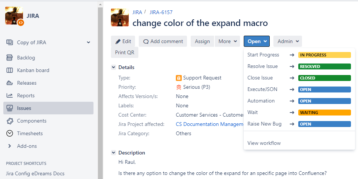Click View workflow link

coord(264,143)
